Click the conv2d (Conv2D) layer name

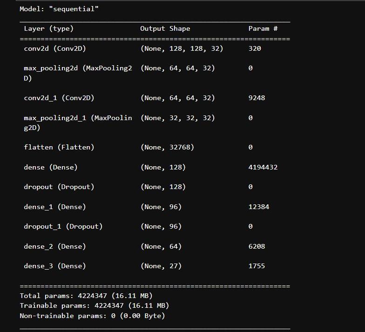pyautogui.click(x=55, y=48)
